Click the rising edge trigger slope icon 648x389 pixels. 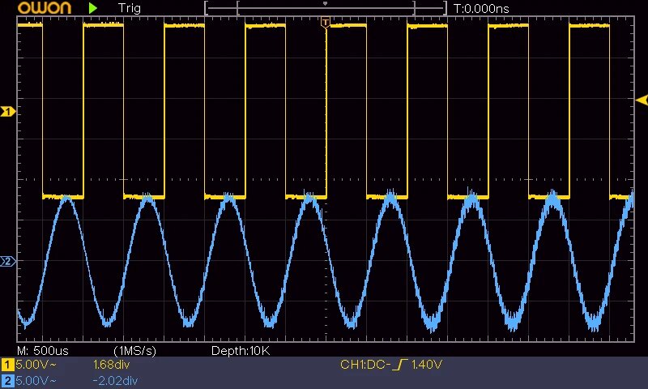click(399, 365)
